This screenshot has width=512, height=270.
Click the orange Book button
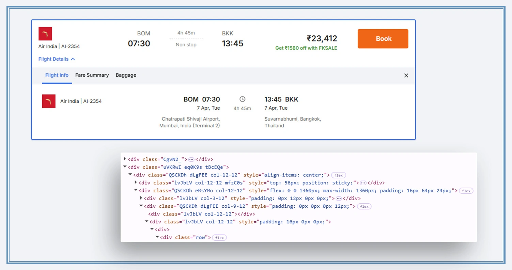click(383, 38)
